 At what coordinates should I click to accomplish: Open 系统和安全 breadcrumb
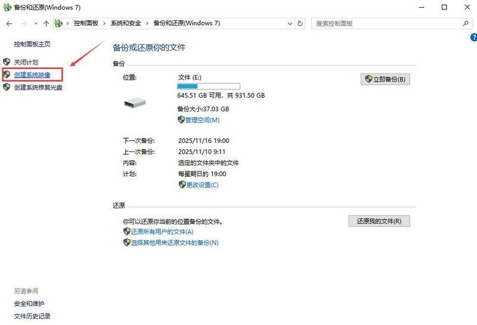coord(126,23)
